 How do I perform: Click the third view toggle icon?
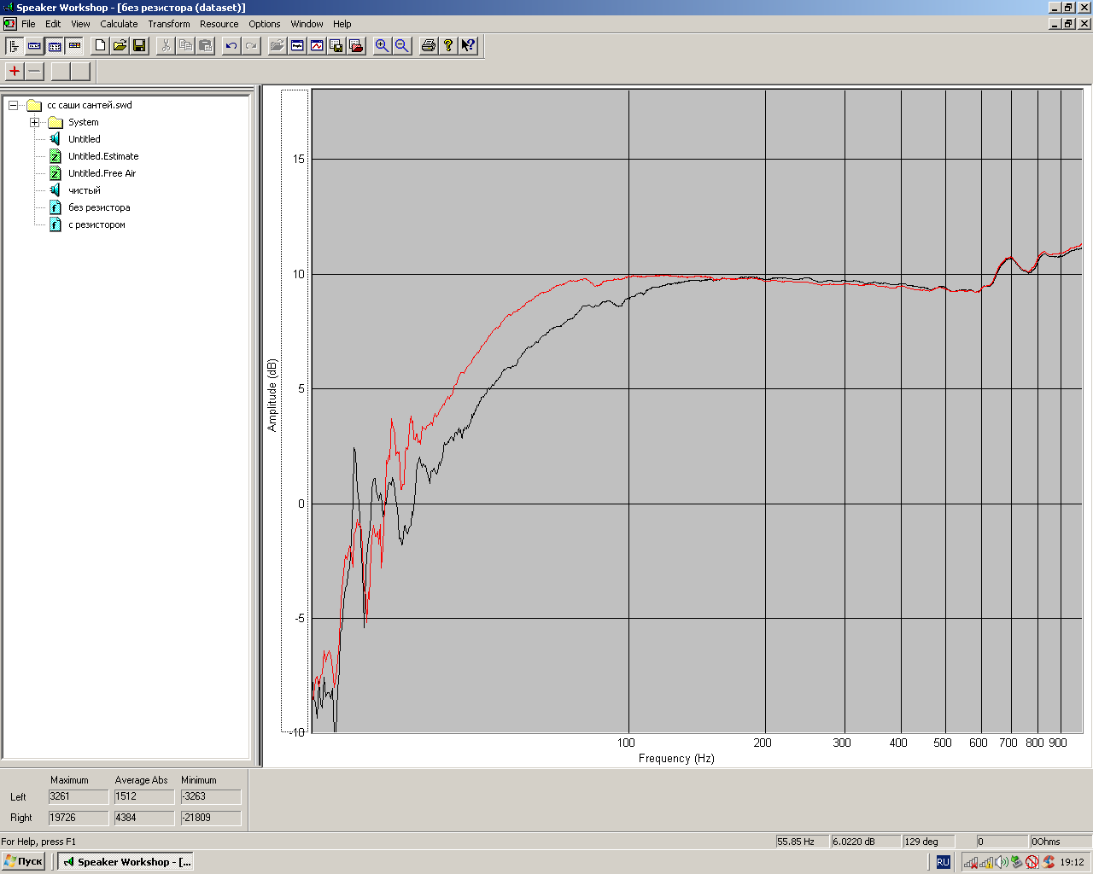click(55, 45)
